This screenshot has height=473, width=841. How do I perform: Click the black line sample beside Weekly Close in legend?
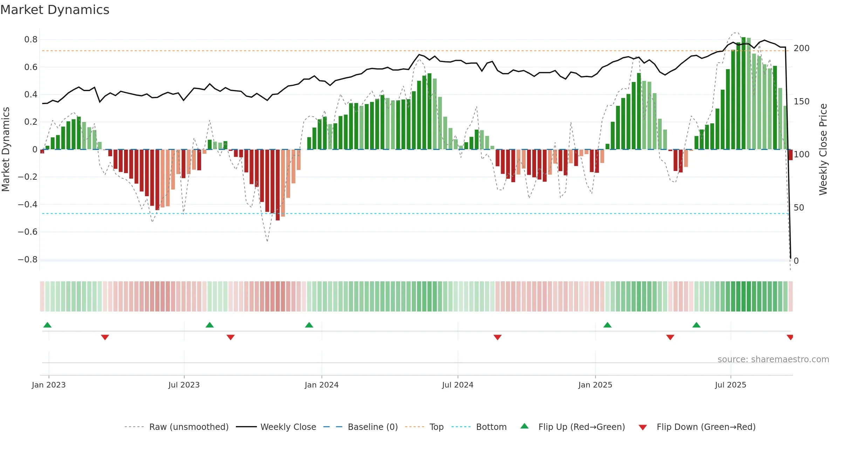tap(246, 427)
